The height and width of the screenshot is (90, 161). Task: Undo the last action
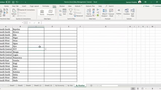point(17,2)
